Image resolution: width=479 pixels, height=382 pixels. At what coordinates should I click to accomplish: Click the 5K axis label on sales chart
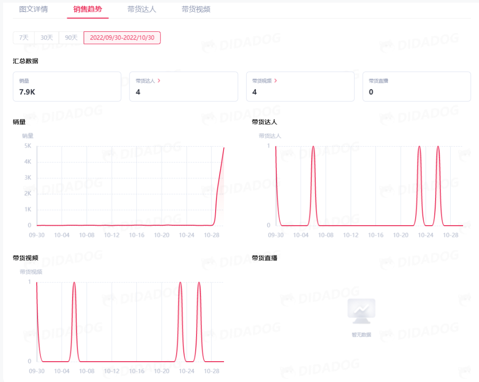click(28, 146)
